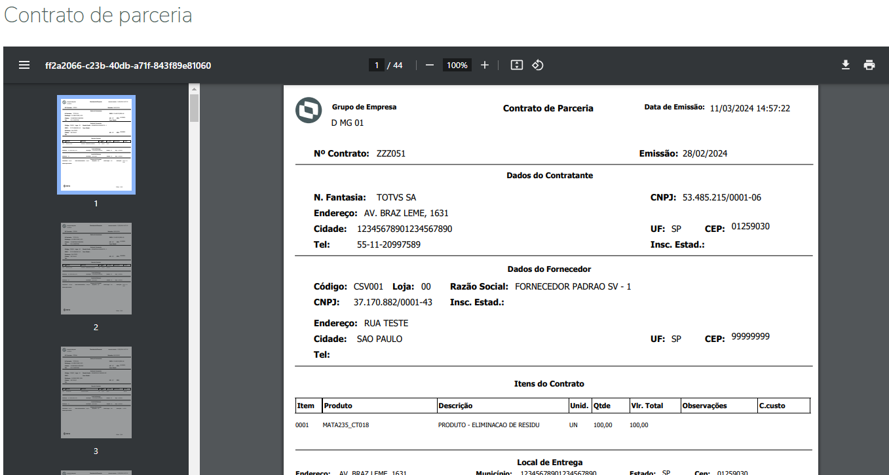Select page 3 thumbnail
The width and height of the screenshot is (889, 475).
96,392
